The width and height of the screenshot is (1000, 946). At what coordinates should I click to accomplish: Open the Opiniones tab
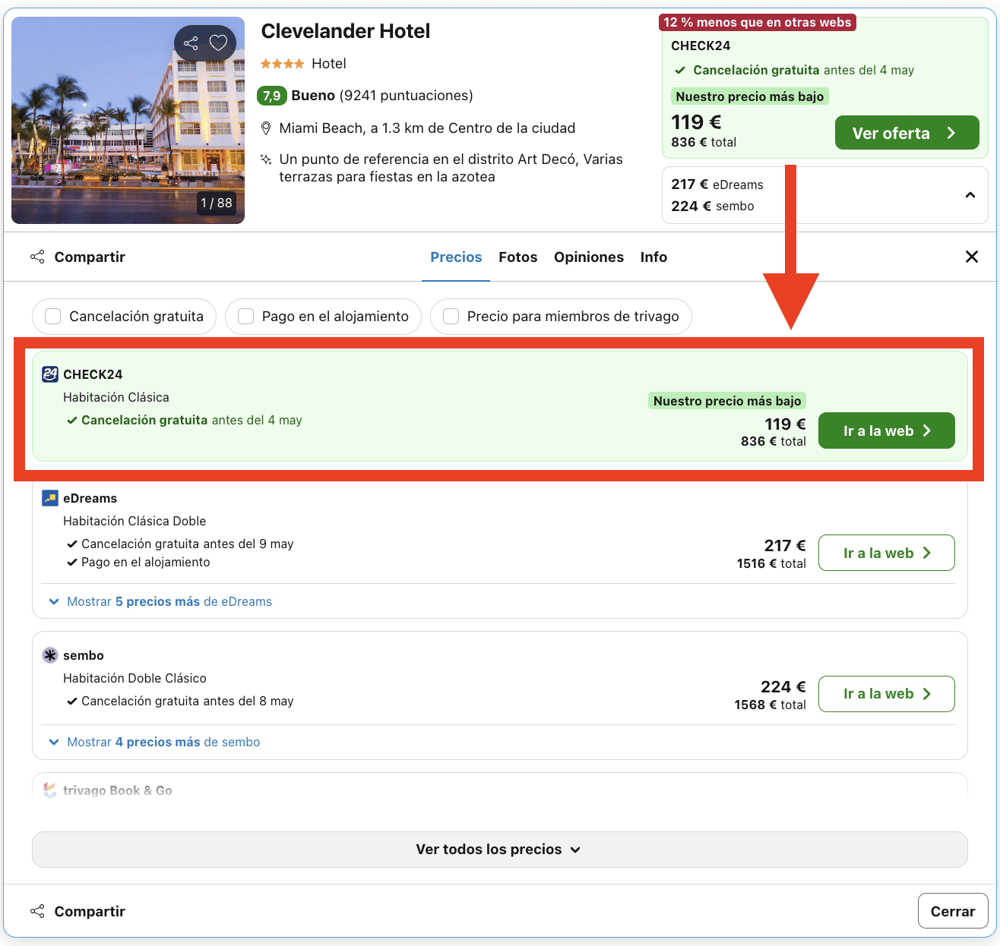pyautogui.click(x=589, y=257)
